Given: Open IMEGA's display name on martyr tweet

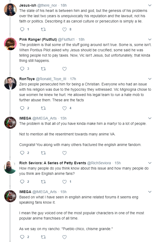Looking at the screenshot, I should coord(25,118).
